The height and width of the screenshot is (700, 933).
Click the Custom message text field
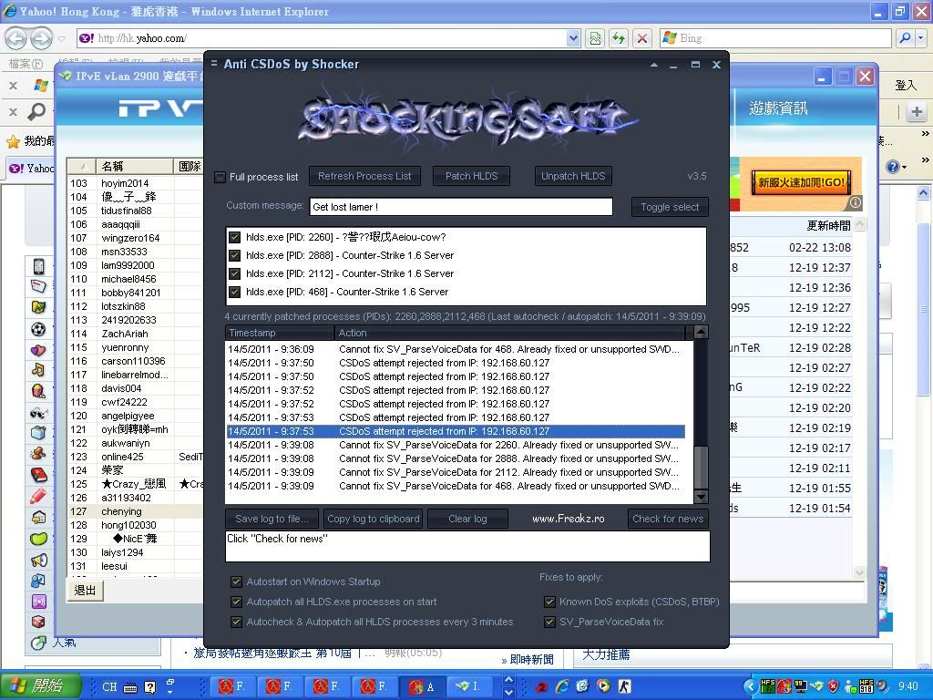tap(460, 207)
